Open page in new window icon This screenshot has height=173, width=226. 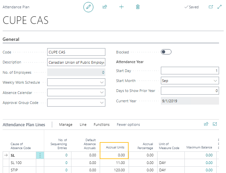point(211,7)
